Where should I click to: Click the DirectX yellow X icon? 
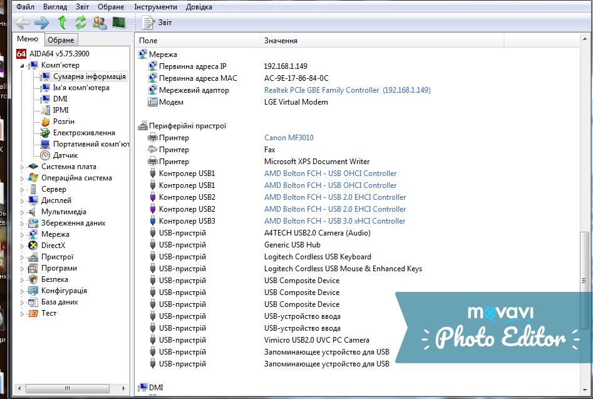pyautogui.click(x=33, y=246)
